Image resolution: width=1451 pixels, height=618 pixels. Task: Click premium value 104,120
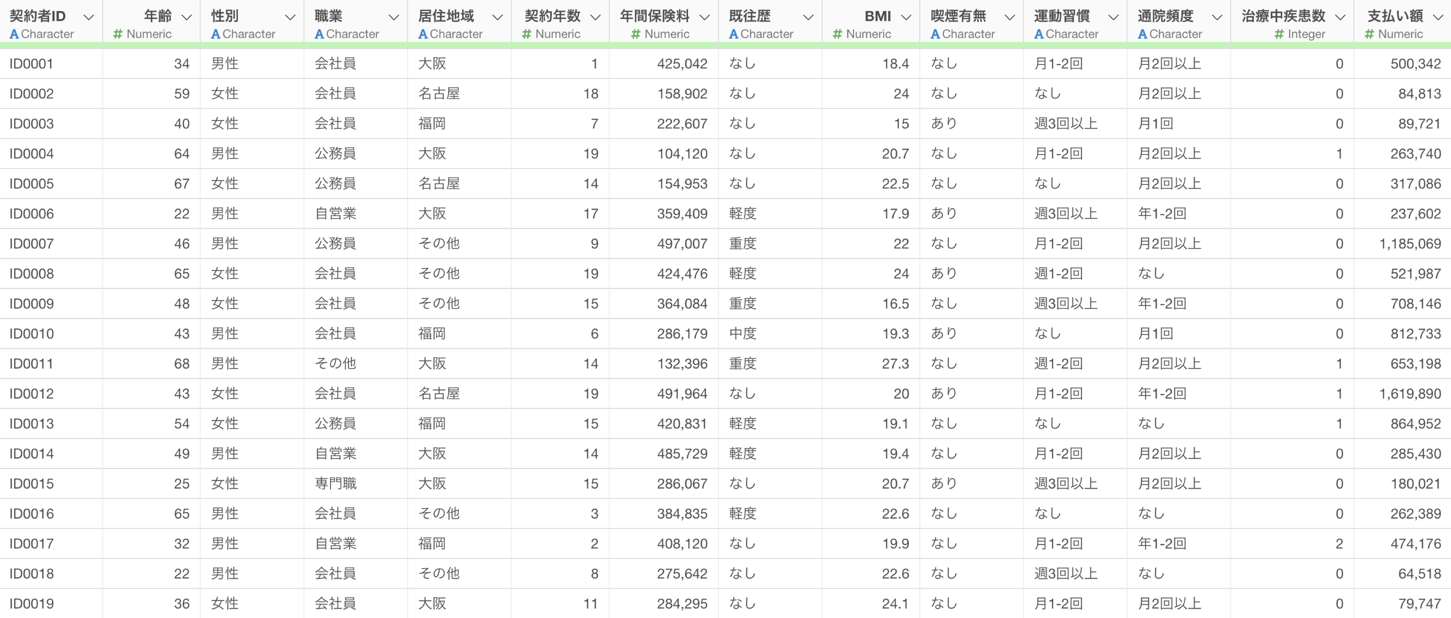pos(682,154)
